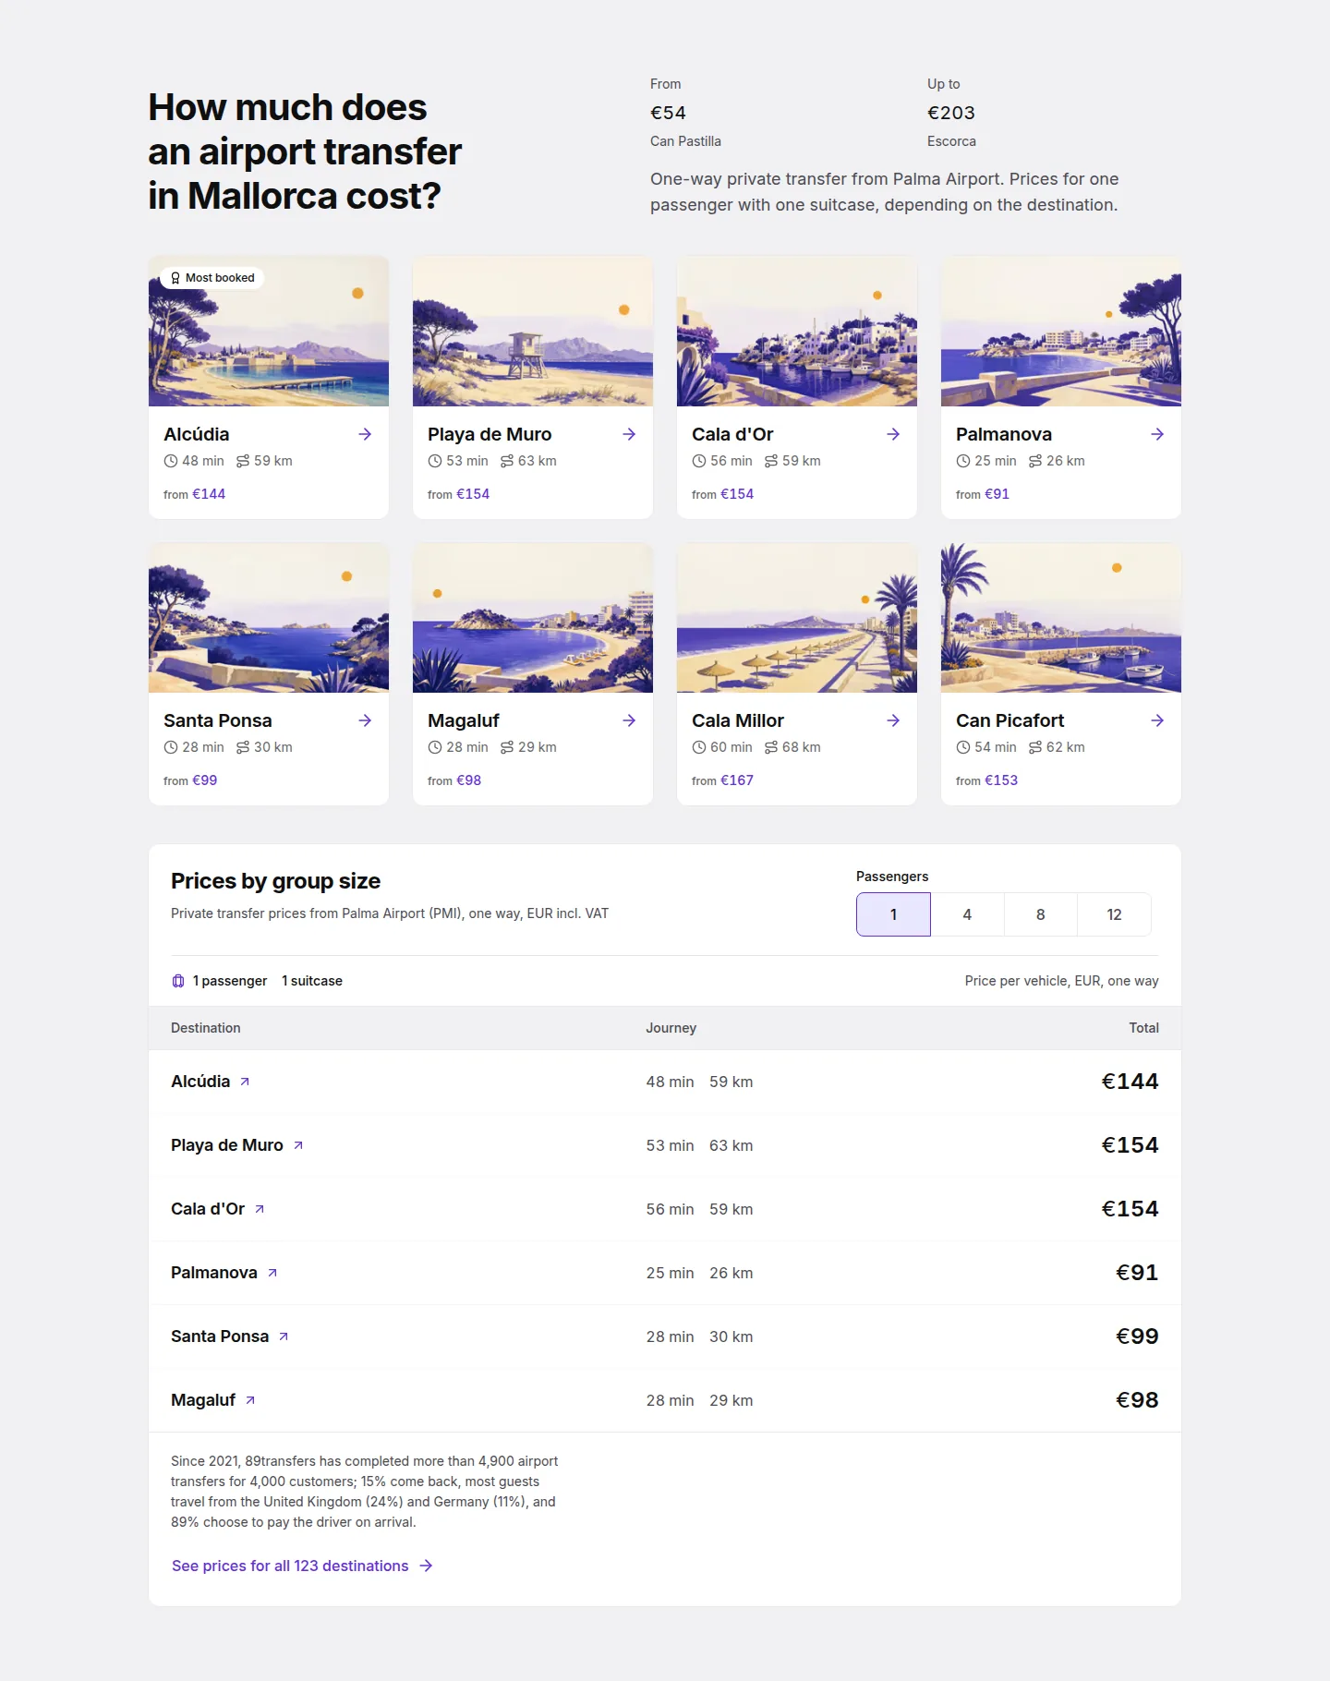Open Cala d'Or card arrow icon
The height and width of the screenshot is (1681, 1330).
pos(893,434)
